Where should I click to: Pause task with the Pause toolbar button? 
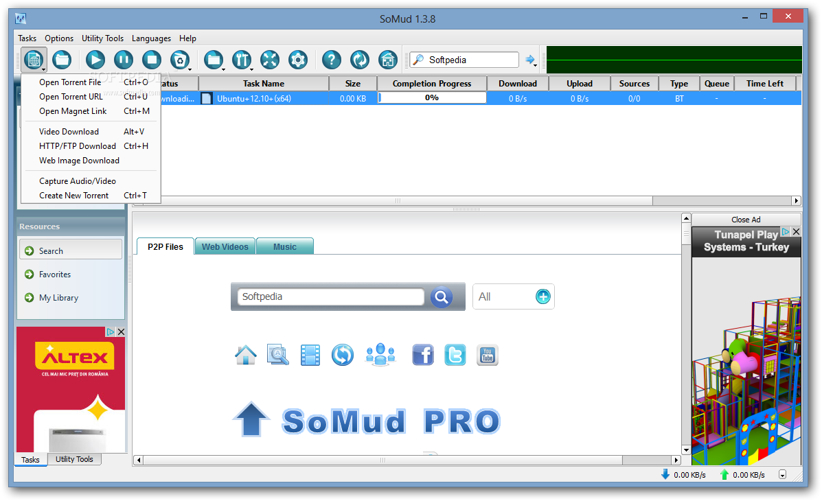tap(124, 60)
